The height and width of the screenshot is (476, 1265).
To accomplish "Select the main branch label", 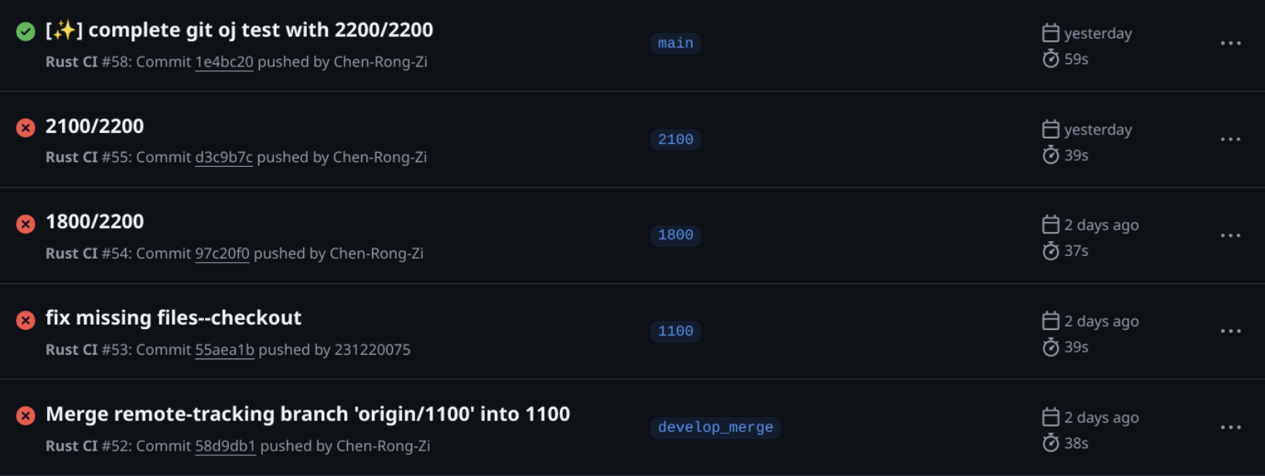I will pyautogui.click(x=676, y=43).
